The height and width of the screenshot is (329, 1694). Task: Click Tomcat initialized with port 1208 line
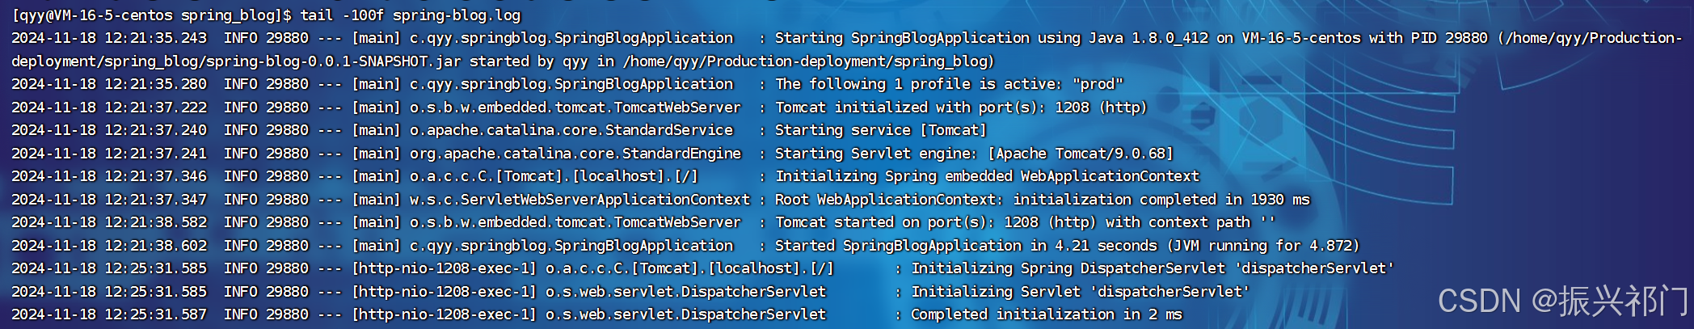tap(961, 108)
